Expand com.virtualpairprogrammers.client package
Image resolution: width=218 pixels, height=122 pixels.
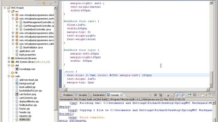pyautogui.click(x=13, y=15)
